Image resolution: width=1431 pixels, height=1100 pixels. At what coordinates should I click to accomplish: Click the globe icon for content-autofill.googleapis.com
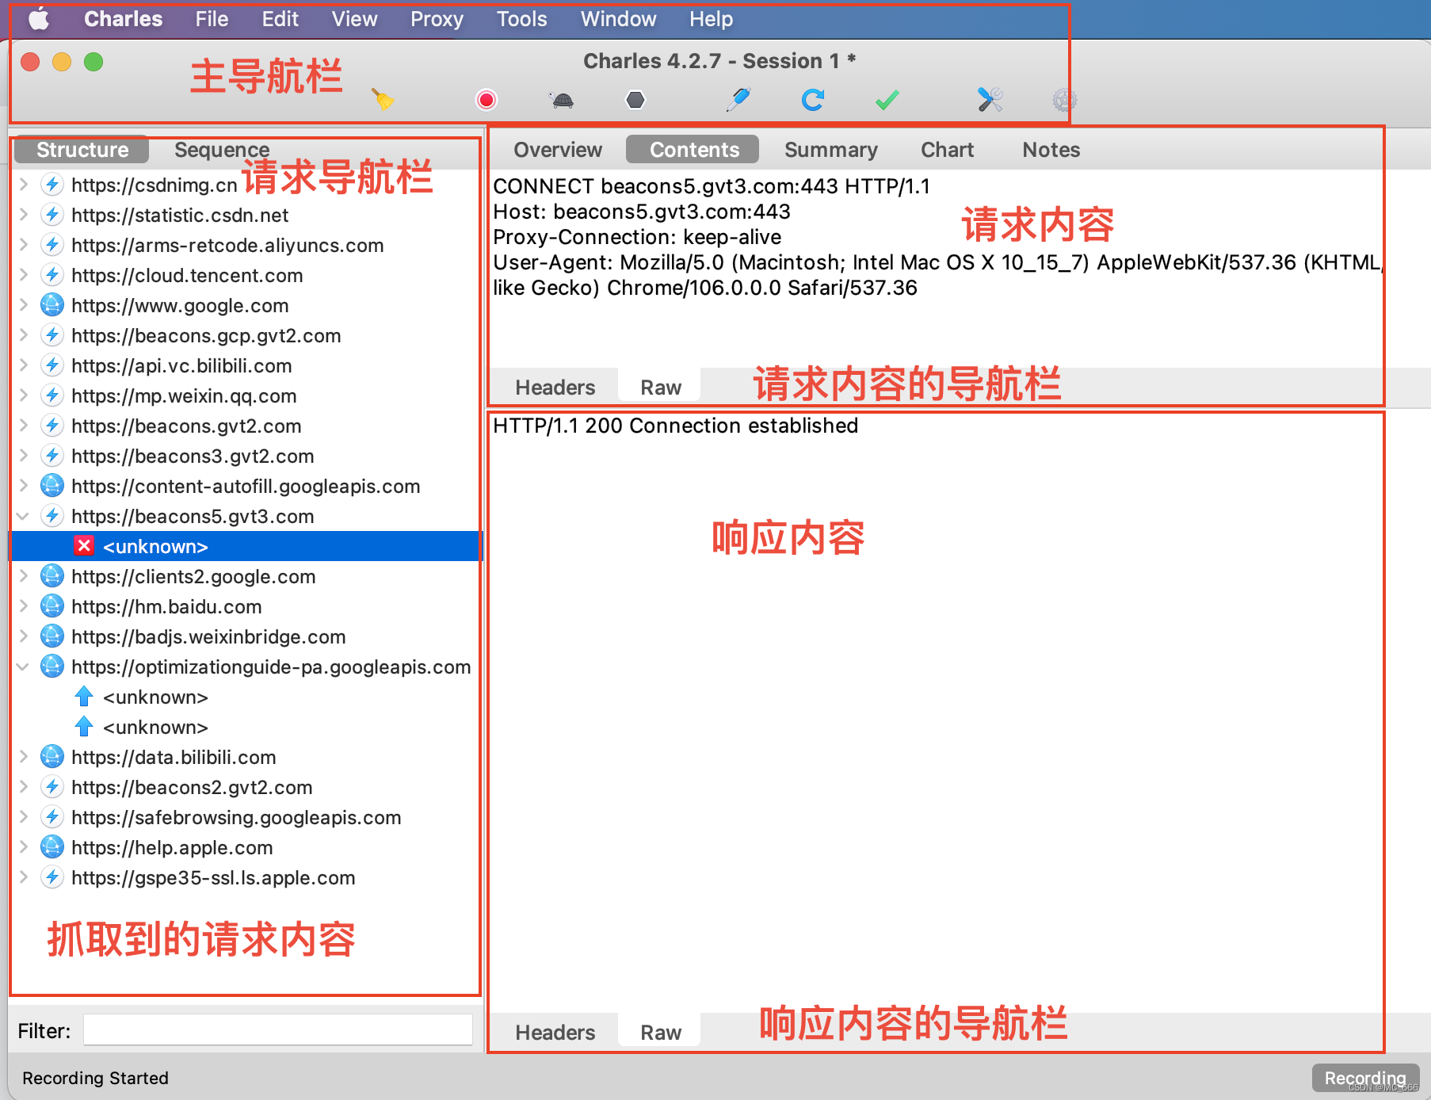point(52,486)
